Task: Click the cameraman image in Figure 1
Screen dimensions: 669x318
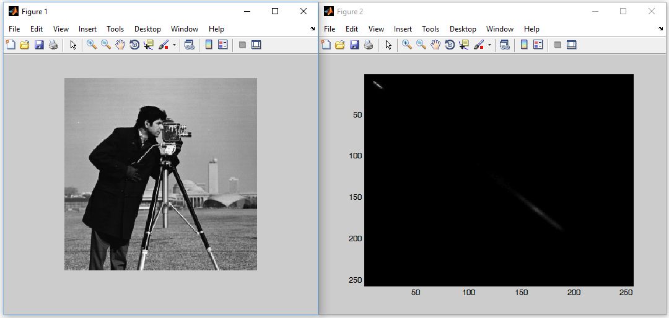Action: [x=161, y=174]
